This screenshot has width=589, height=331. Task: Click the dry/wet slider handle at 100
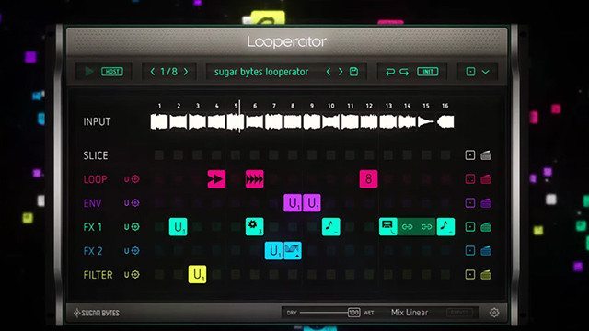click(x=353, y=313)
